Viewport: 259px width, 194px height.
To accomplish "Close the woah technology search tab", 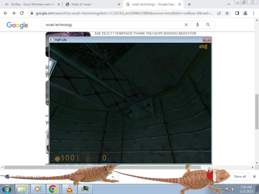I will coord(180,5).
